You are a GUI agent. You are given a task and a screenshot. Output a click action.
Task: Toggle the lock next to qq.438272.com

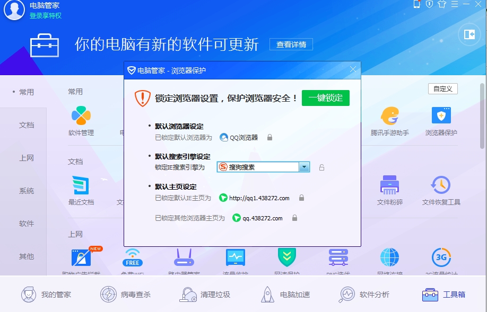click(x=294, y=218)
